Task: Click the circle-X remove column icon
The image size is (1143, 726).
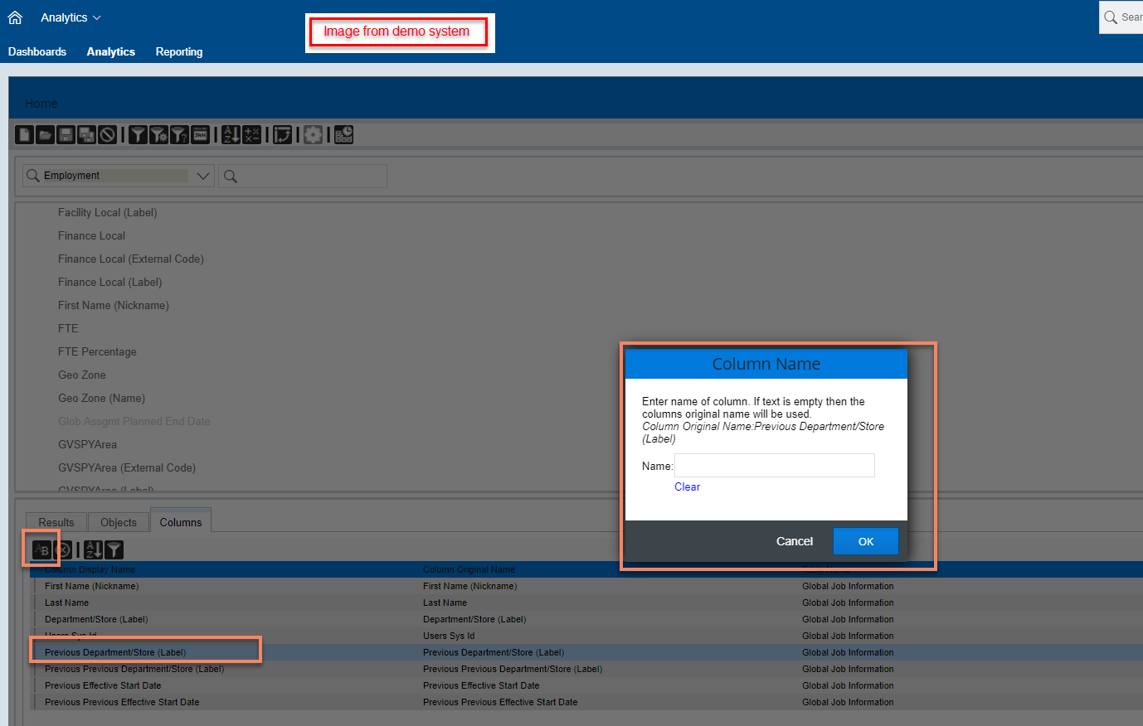Action: [62, 549]
